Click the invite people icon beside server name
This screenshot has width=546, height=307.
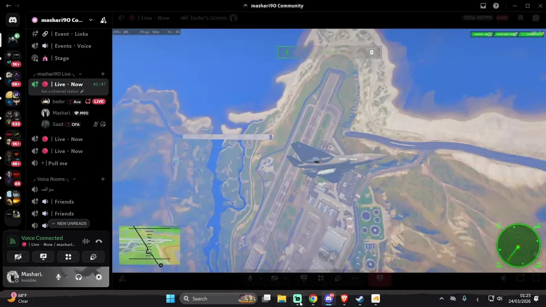103,20
